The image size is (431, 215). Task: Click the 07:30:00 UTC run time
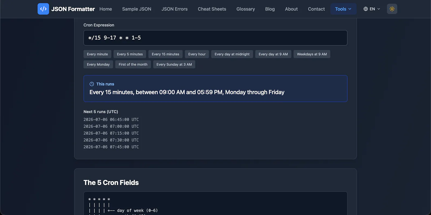111,140
